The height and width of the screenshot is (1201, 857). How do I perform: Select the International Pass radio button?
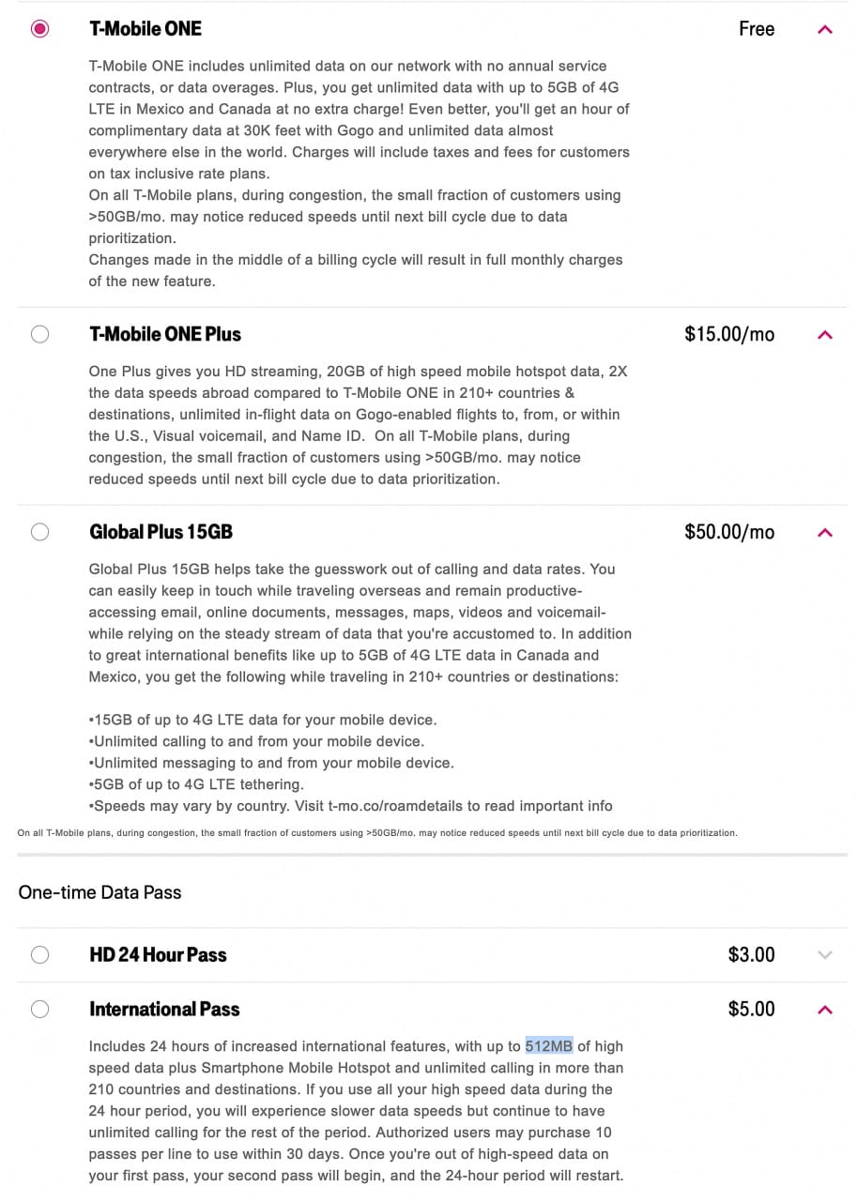coord(39,1010)
